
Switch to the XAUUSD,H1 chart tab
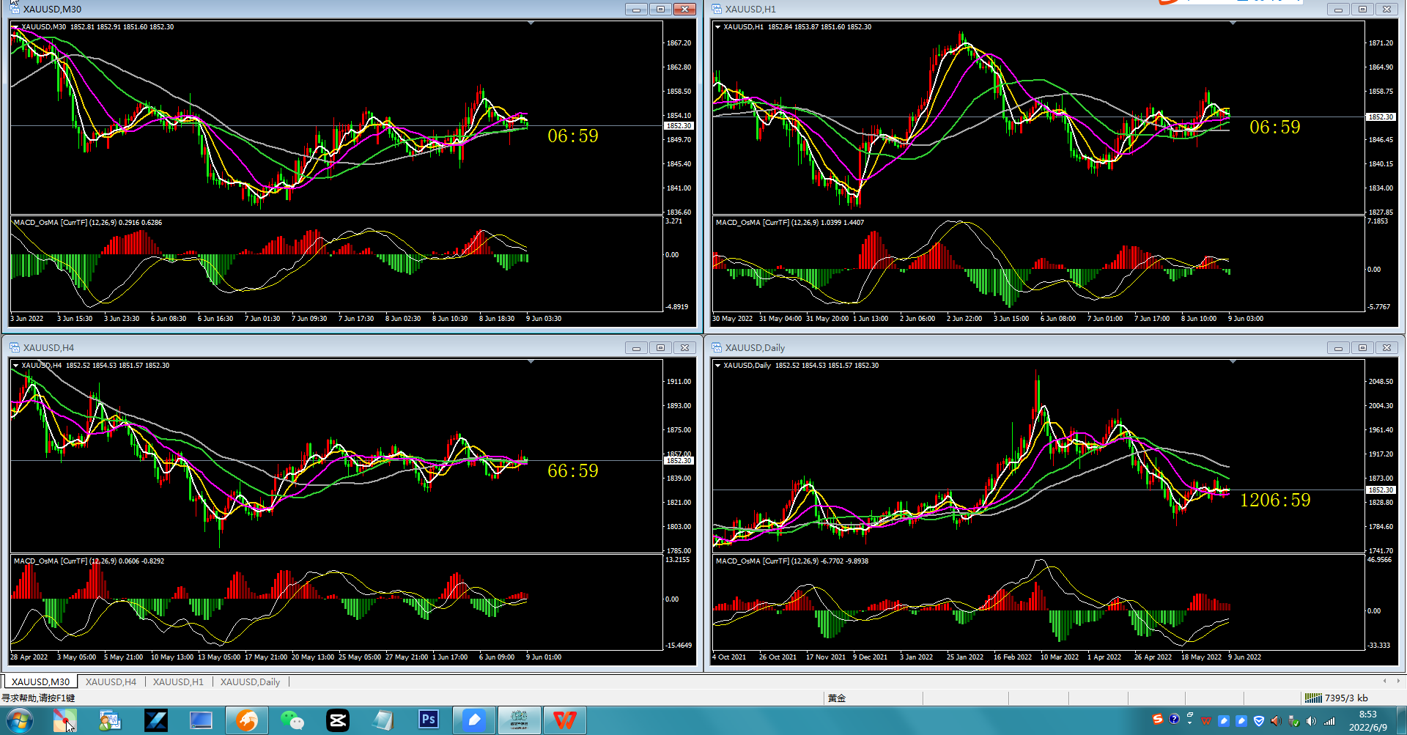(x=178, y=682)
